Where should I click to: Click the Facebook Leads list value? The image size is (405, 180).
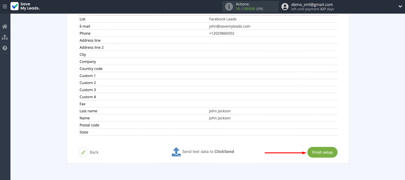coord(223,19)
